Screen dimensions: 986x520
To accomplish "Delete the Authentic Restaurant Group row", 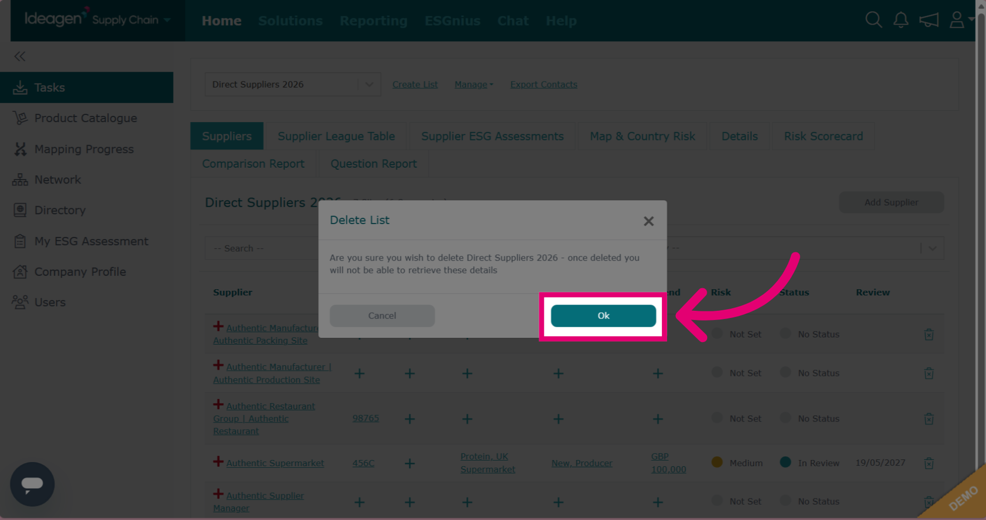I will click(929, 419).
